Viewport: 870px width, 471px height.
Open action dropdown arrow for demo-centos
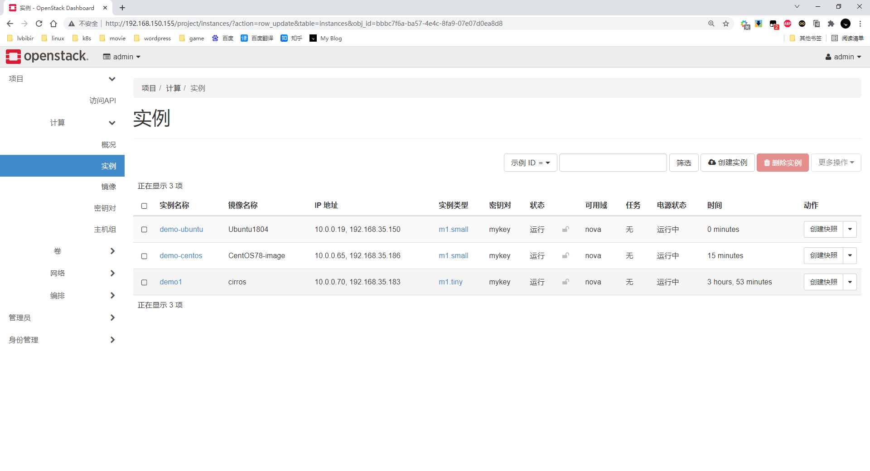[850, 255]
